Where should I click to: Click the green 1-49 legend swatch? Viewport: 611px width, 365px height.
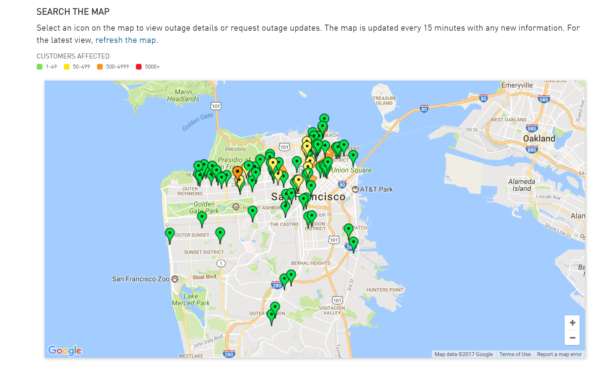tap(40, 67)
